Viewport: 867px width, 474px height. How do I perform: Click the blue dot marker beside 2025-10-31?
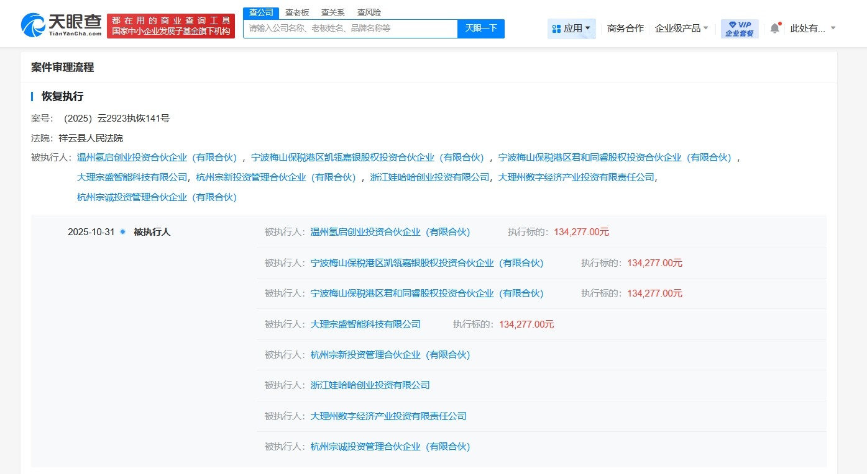click(122, 231)
